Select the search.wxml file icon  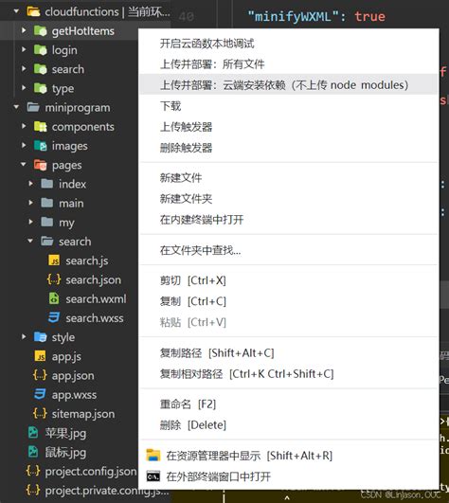tap(54, 298)
